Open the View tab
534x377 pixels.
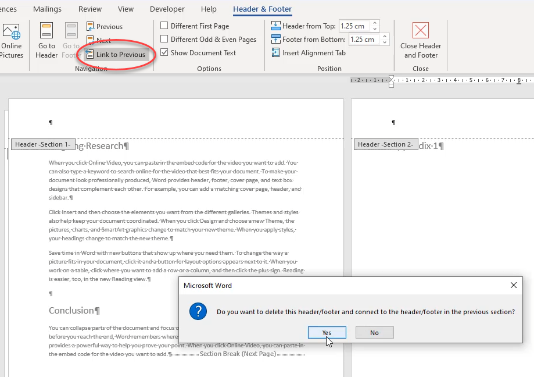coord(126,9)
